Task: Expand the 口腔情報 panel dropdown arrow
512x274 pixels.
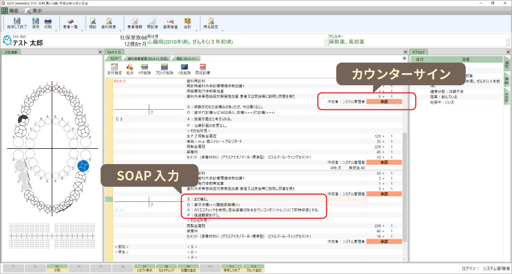Action: (x=99, y=53)
